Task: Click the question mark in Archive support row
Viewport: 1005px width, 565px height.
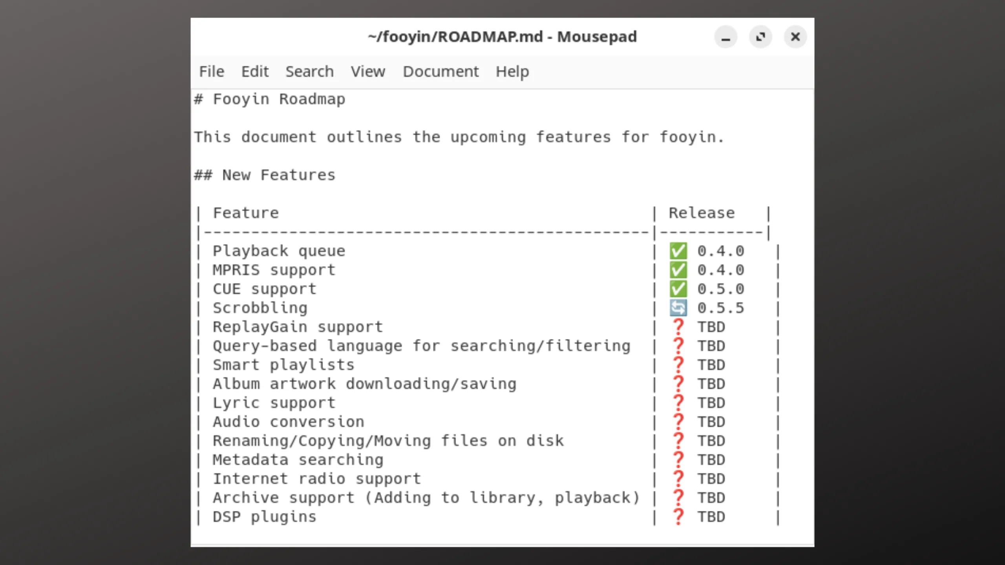Action: coord(678,498)
